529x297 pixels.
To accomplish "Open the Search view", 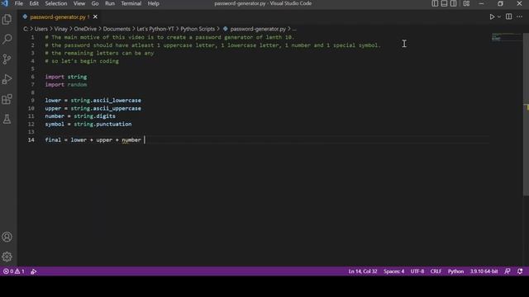I will click(x=7, y=39).
